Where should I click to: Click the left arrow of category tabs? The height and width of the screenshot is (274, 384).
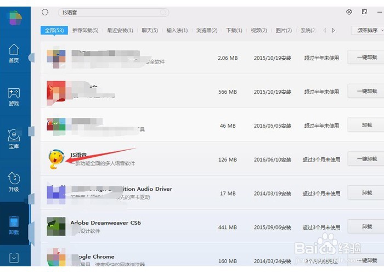pyautogui.click(x=325, y=30)
